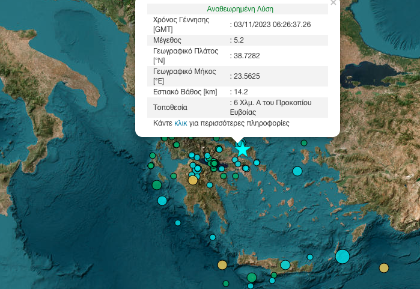Open the κλικ link for more information
This screenshot has height=289, width=420.
click(x=180, y=123)
